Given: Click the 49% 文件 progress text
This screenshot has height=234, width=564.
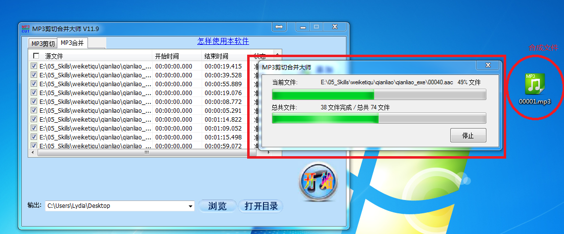Looking at the screenshot, I should [469, 82].
